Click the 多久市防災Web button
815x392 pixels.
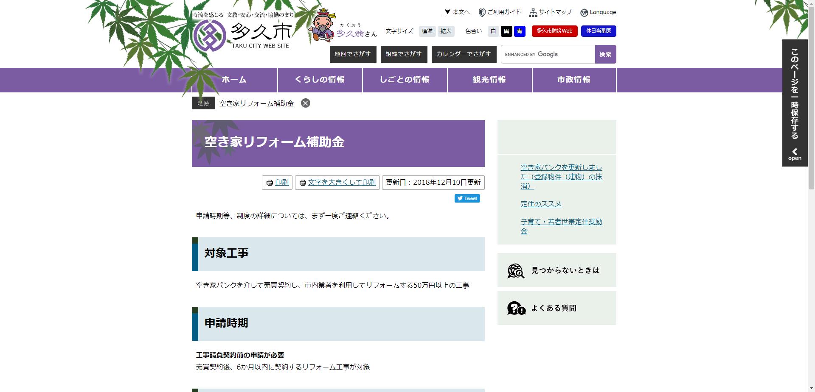555,31
